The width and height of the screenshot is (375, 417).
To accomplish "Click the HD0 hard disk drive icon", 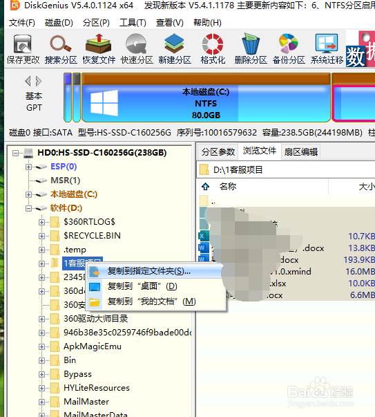I will point(28,153).
